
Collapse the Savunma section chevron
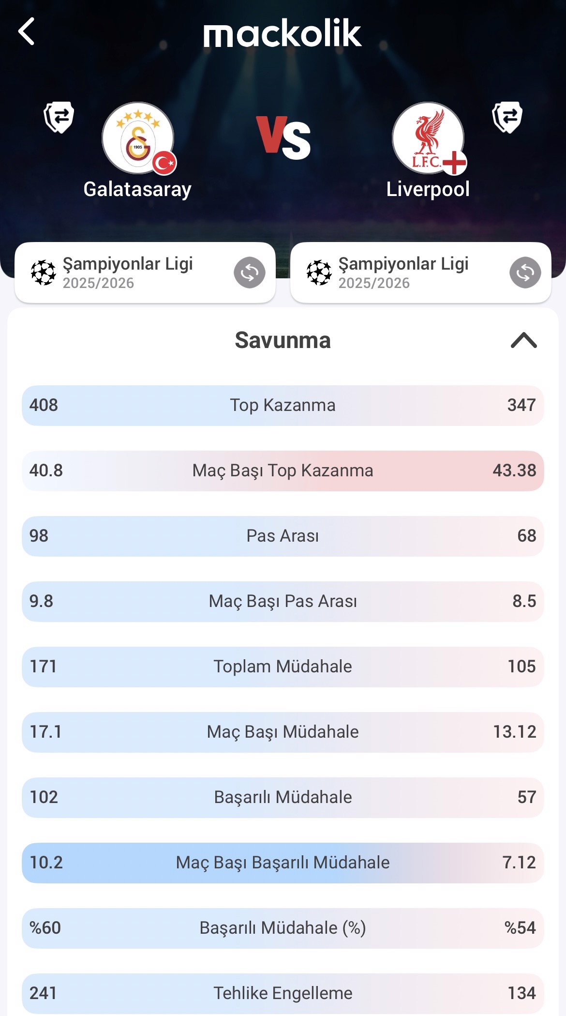tap(523, 340)
